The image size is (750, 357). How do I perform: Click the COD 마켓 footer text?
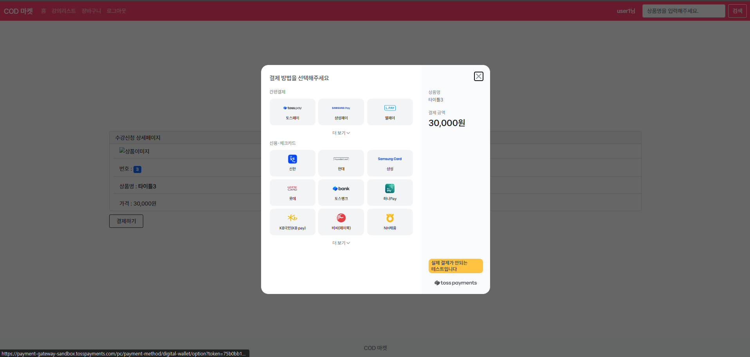[x=375, y=348]
